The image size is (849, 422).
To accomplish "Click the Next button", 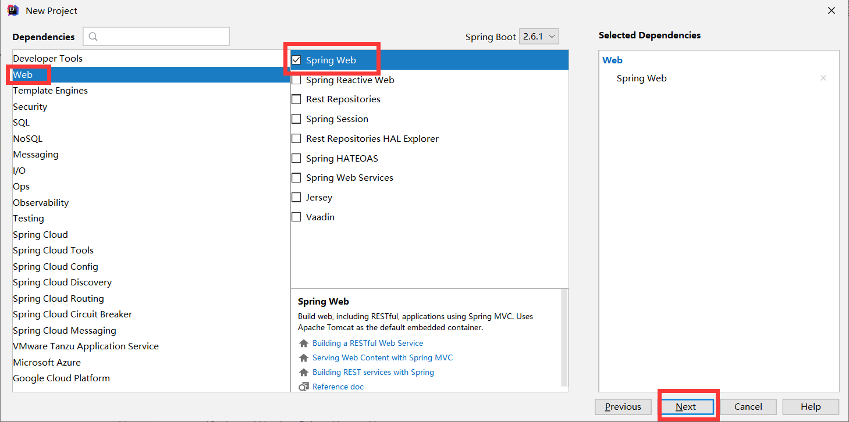I will (x=686, y=407).
